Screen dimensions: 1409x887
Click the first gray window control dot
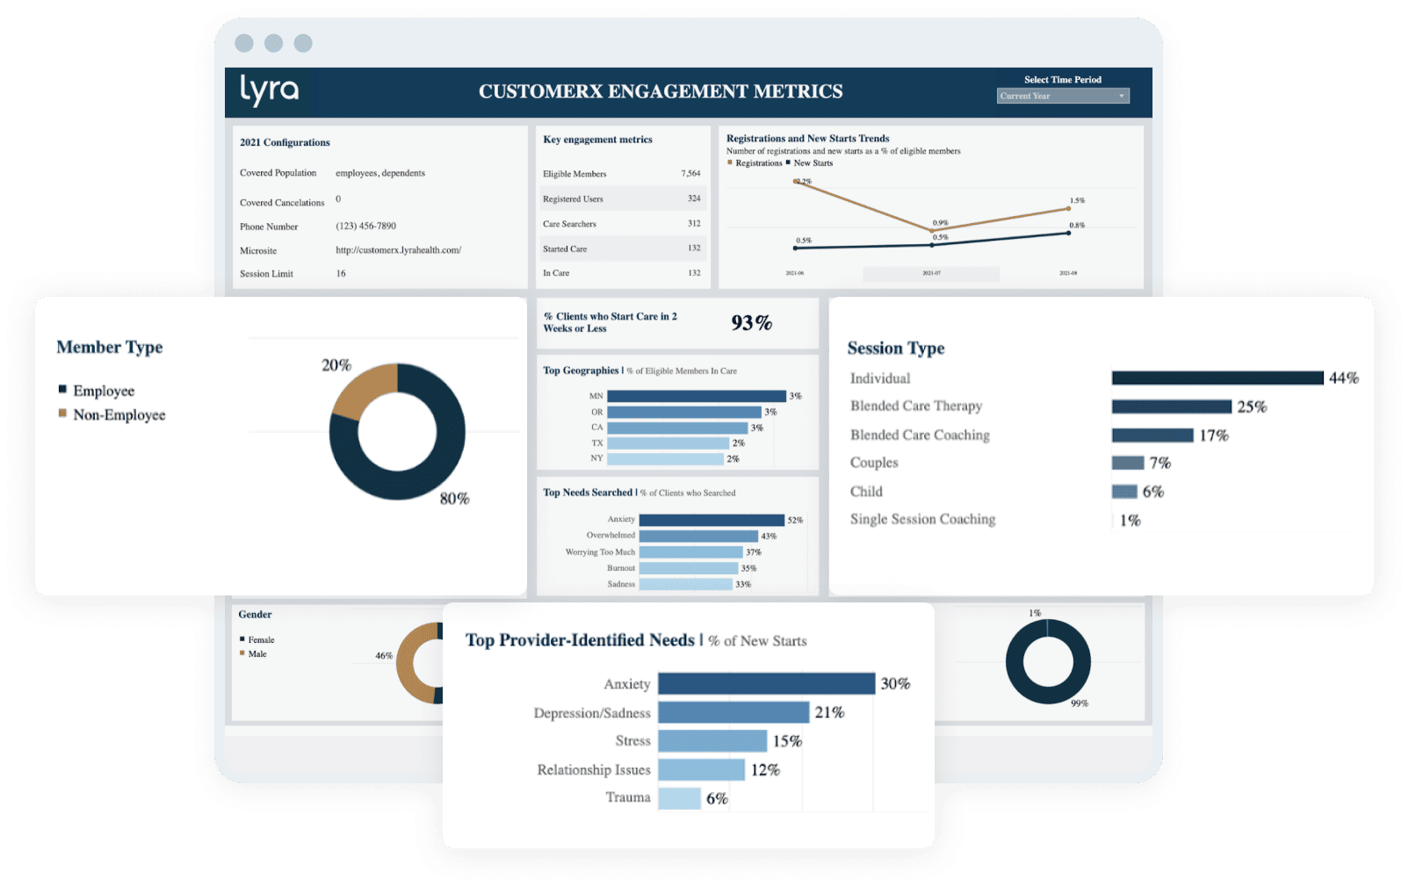pyautogui.click(x=244, y=43)
